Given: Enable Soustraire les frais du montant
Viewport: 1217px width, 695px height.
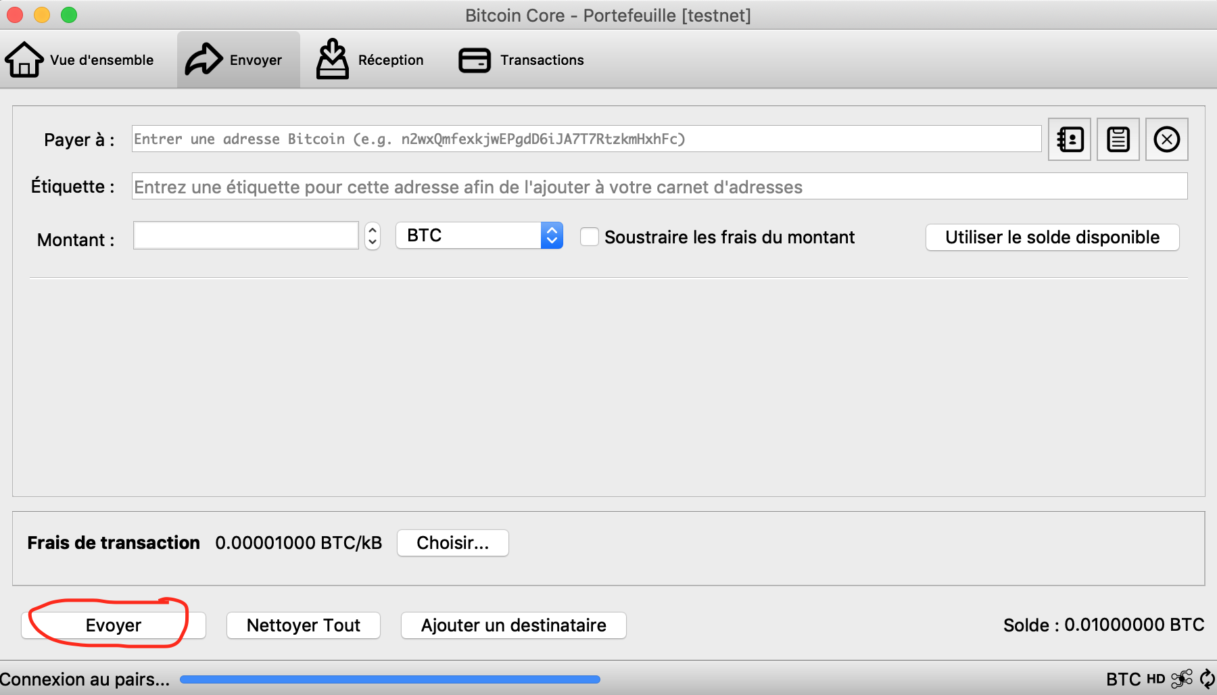Looking at the screenshot, I should point(590,237).
